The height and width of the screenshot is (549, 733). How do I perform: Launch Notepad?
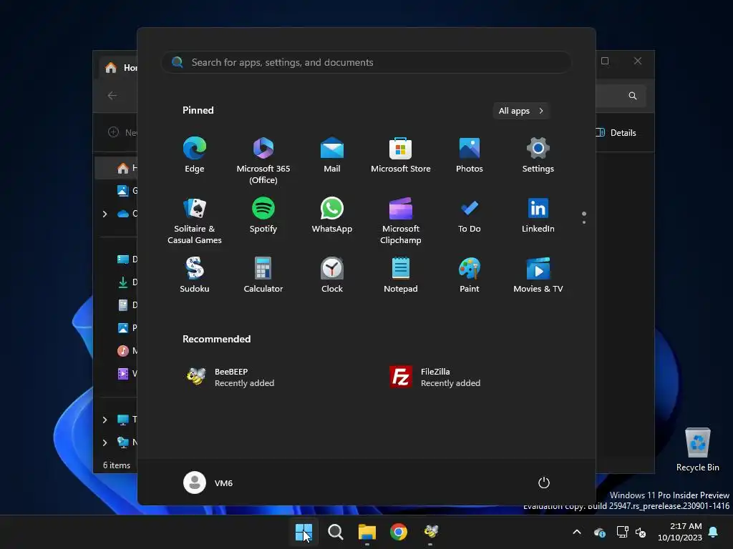(x=401, y=275)
